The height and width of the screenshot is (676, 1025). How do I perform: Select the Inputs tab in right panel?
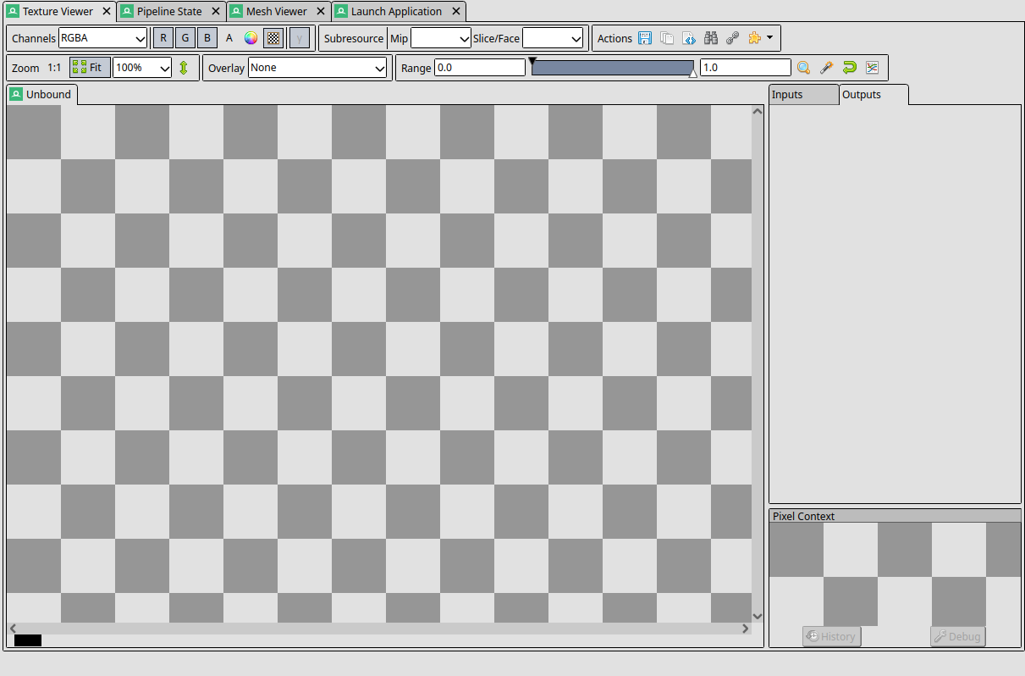point(802,95)
